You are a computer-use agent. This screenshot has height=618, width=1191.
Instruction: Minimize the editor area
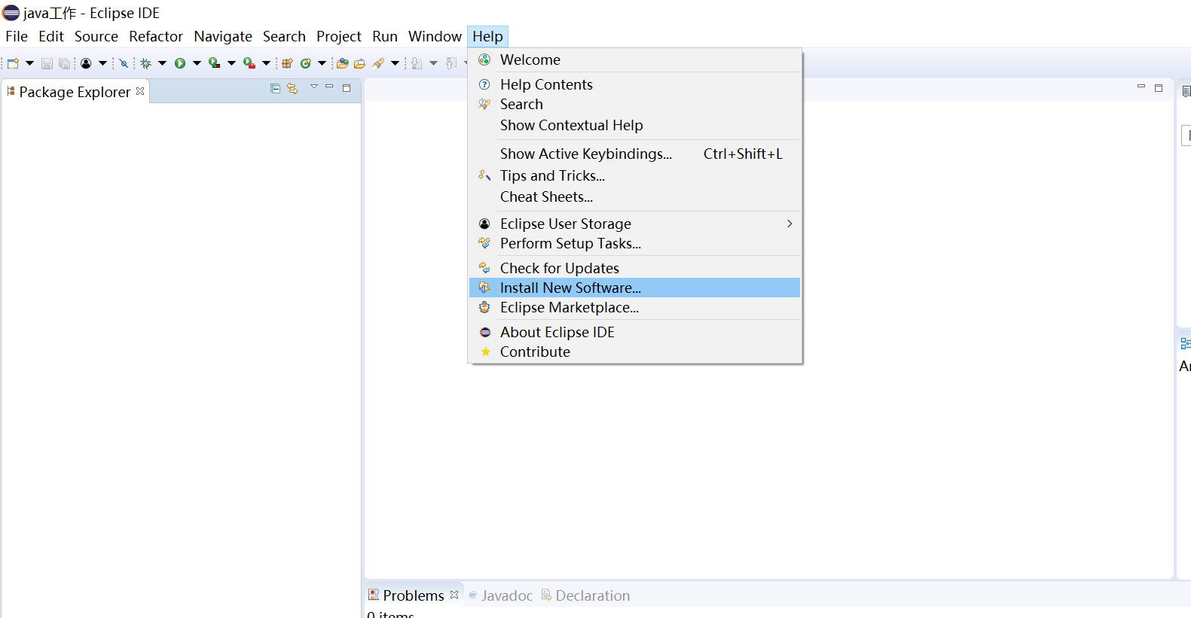click(x=1141, y=87)
